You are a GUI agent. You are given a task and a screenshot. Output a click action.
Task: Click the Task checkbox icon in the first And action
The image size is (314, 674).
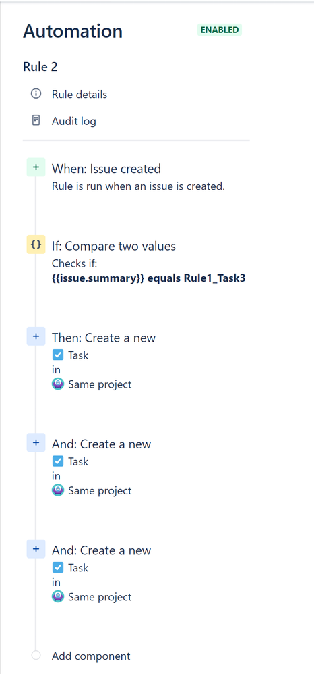pyautogui.click(x=58, y=461)
